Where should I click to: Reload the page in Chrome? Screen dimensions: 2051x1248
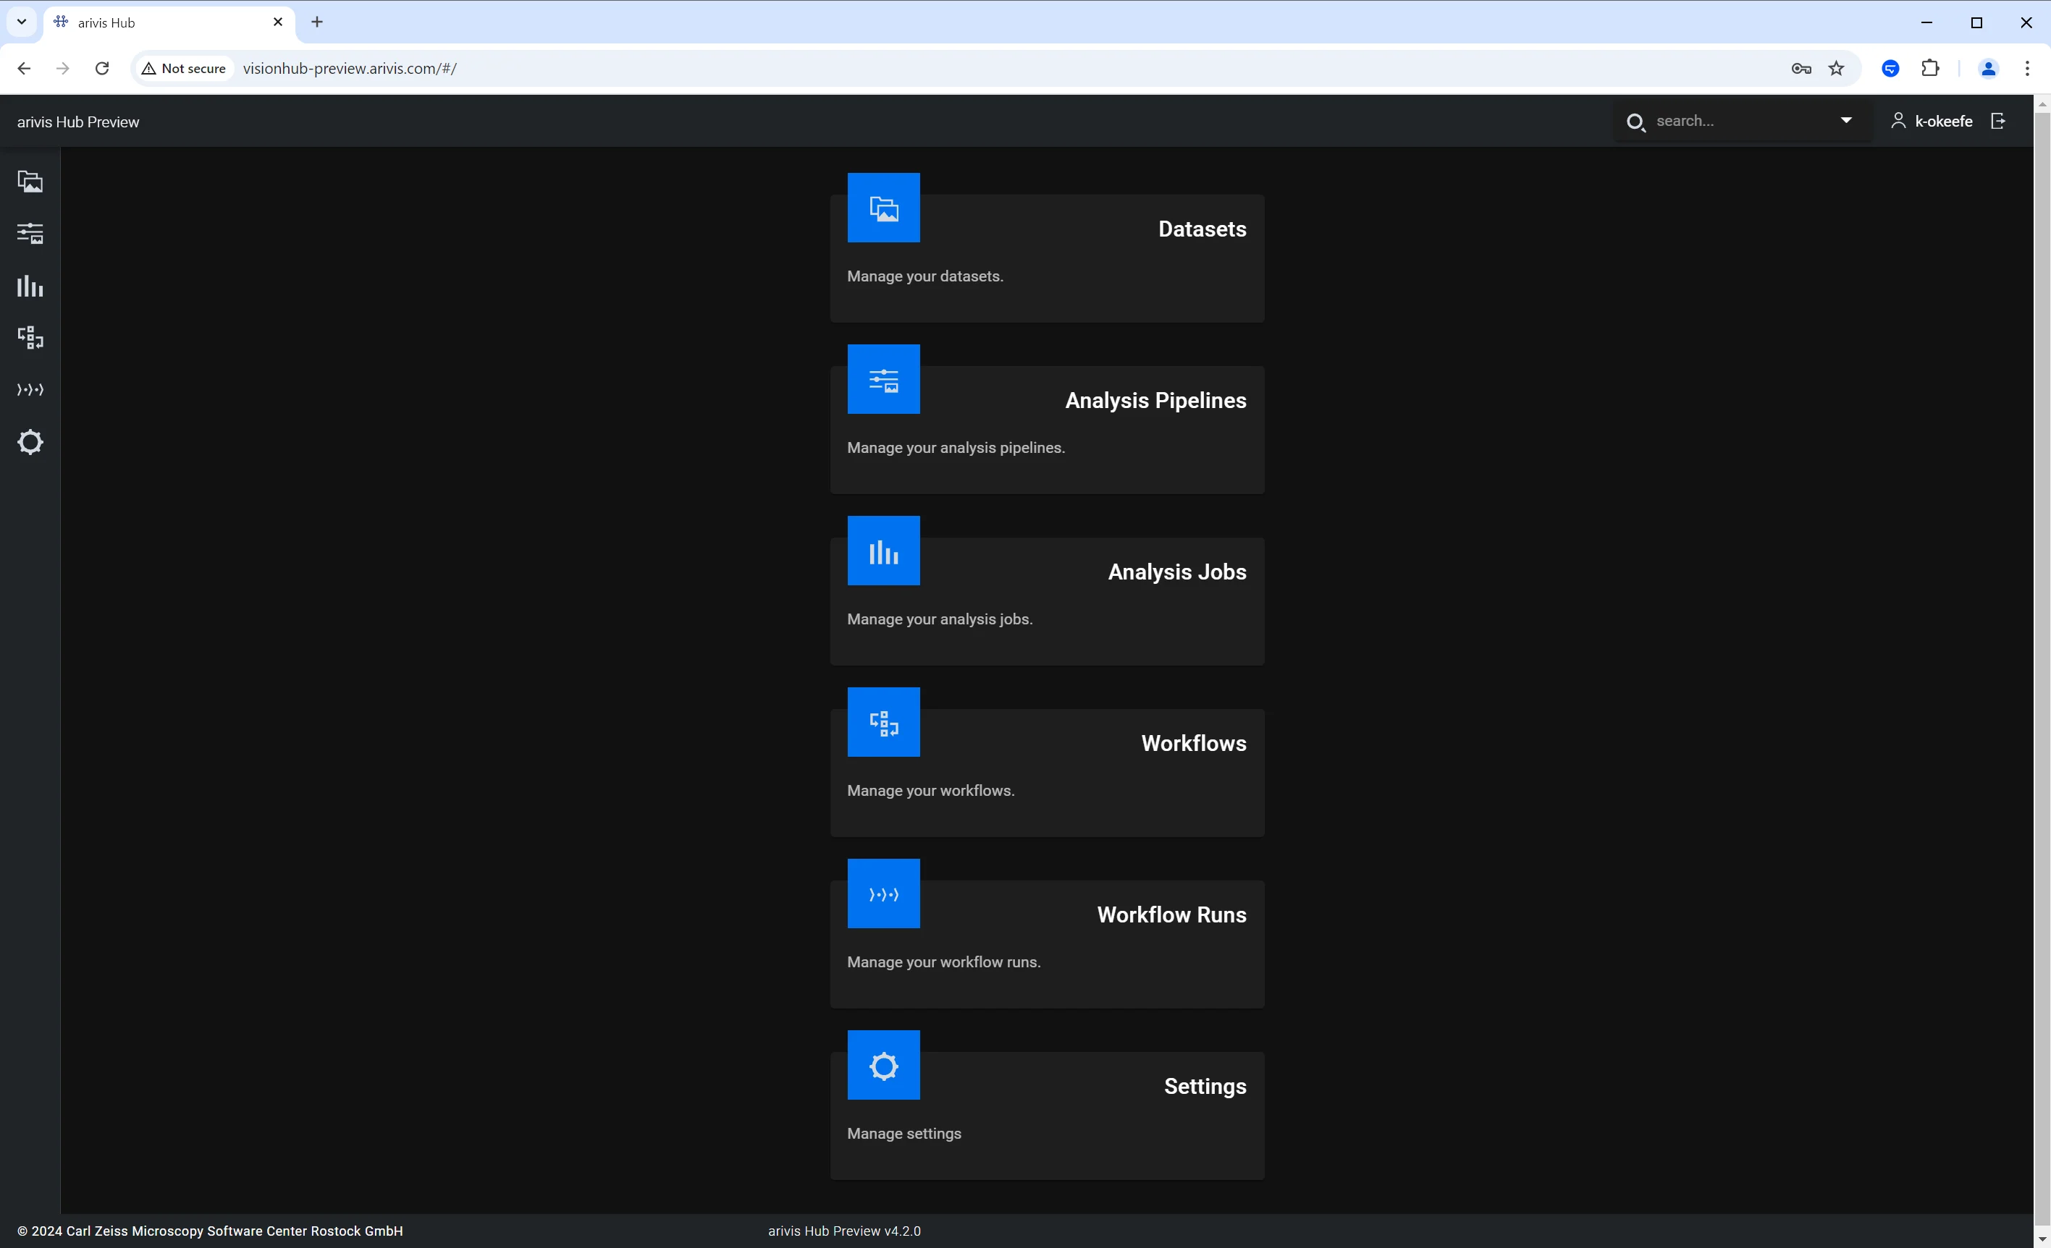click(x=102, y=68)
